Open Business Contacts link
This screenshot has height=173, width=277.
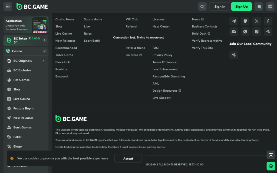click(x=205, y=26)
